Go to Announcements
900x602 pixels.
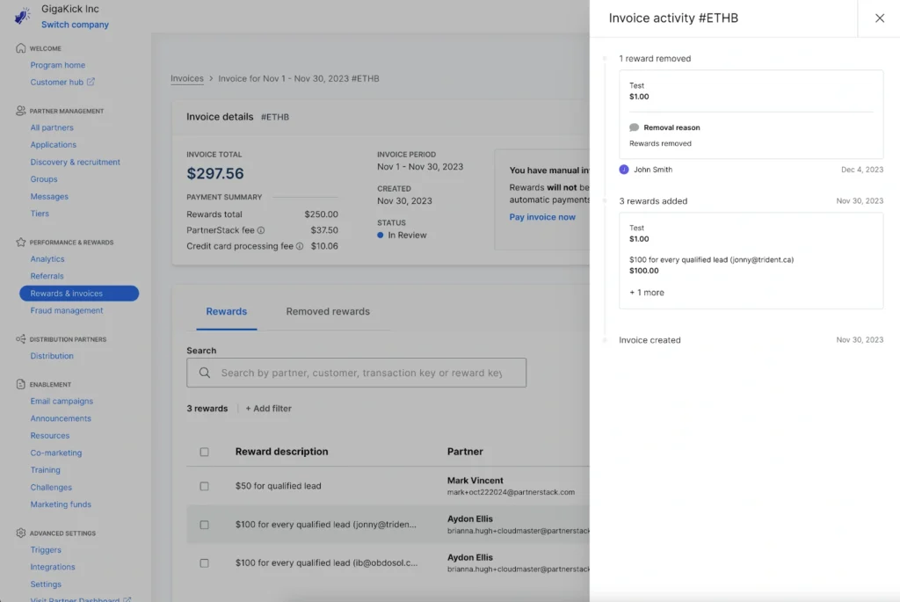(x=61, y=418)
